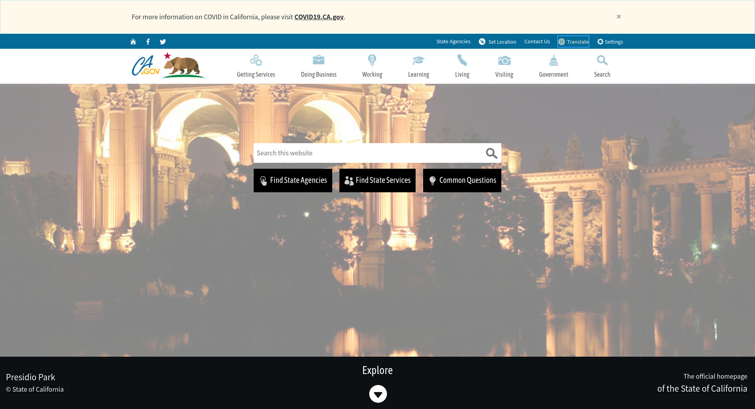Click the magnifier icon in the search box
755x409 pixels.
coord(491,153)
